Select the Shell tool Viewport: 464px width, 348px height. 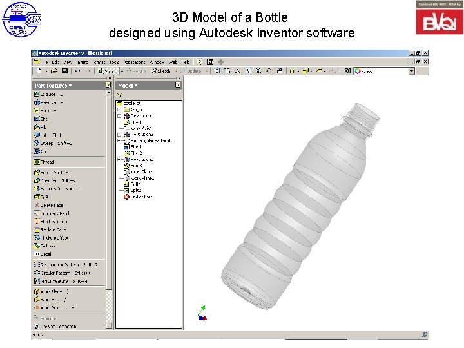tap(41, 119)
